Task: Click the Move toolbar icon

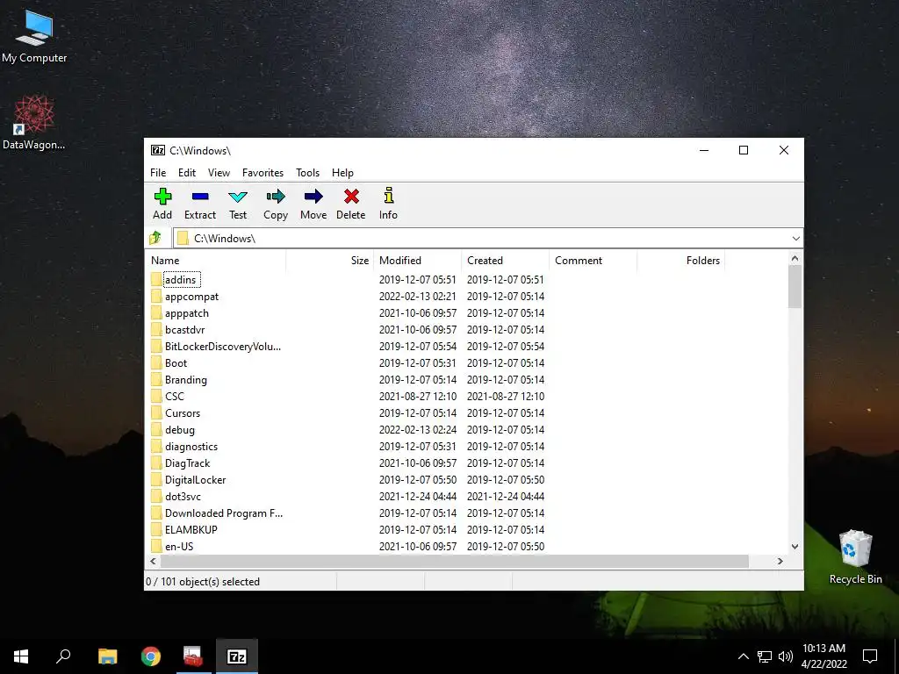Action: [x=313, y=197]
